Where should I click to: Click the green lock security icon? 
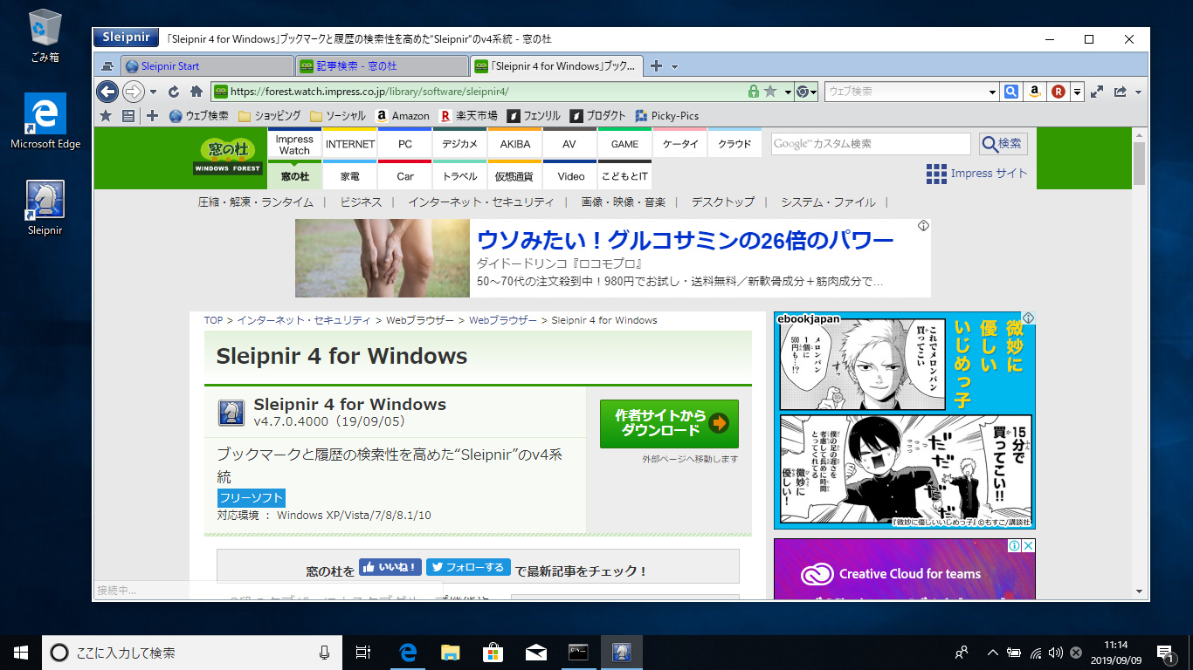click(x=754, y=91)
